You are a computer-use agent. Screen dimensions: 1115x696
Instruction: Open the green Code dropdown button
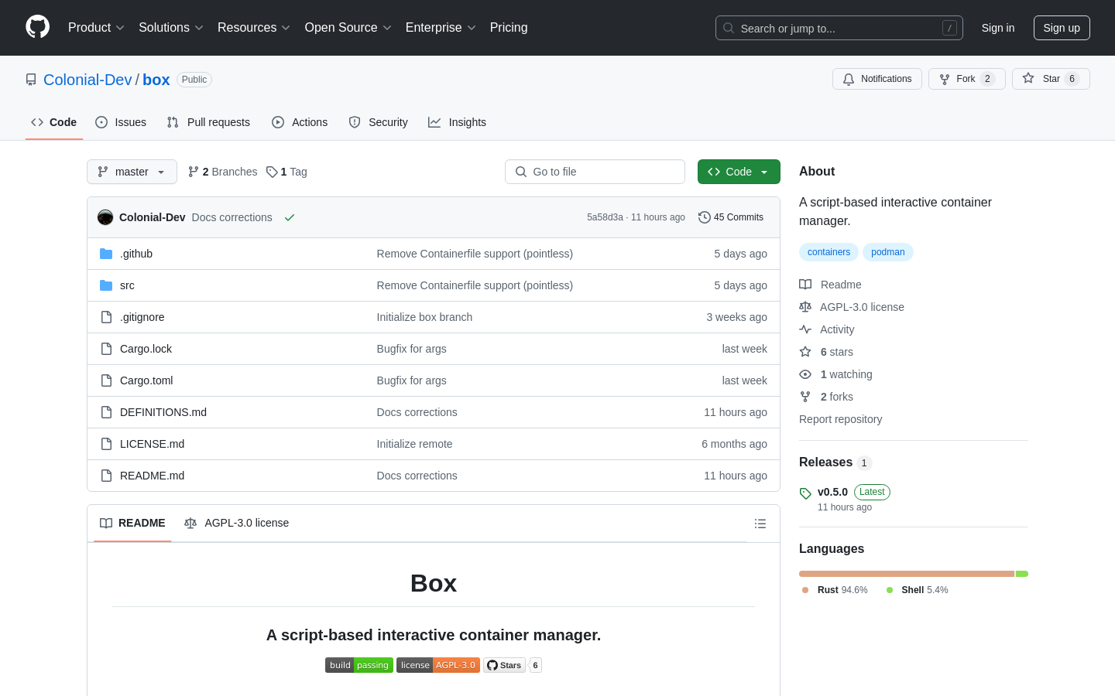(x=739, y=172)
